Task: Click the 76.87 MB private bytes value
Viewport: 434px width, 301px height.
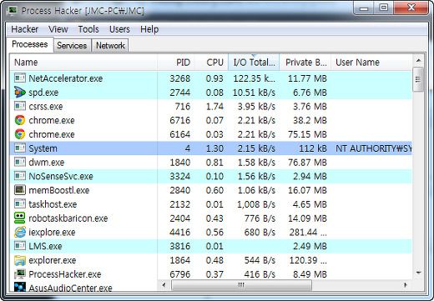Action: tap(307, 162)
